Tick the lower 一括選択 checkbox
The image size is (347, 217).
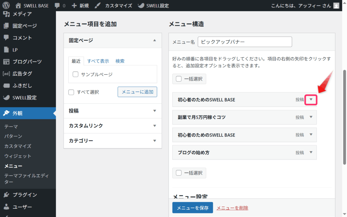pyautogui.click(x=179, y=173)
